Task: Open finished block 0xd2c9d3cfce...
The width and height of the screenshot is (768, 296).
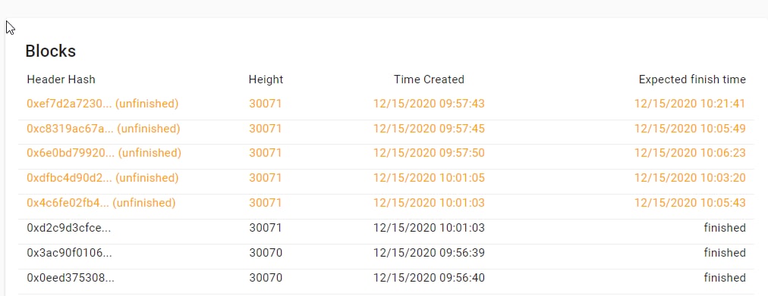Action: pos(69,228)
